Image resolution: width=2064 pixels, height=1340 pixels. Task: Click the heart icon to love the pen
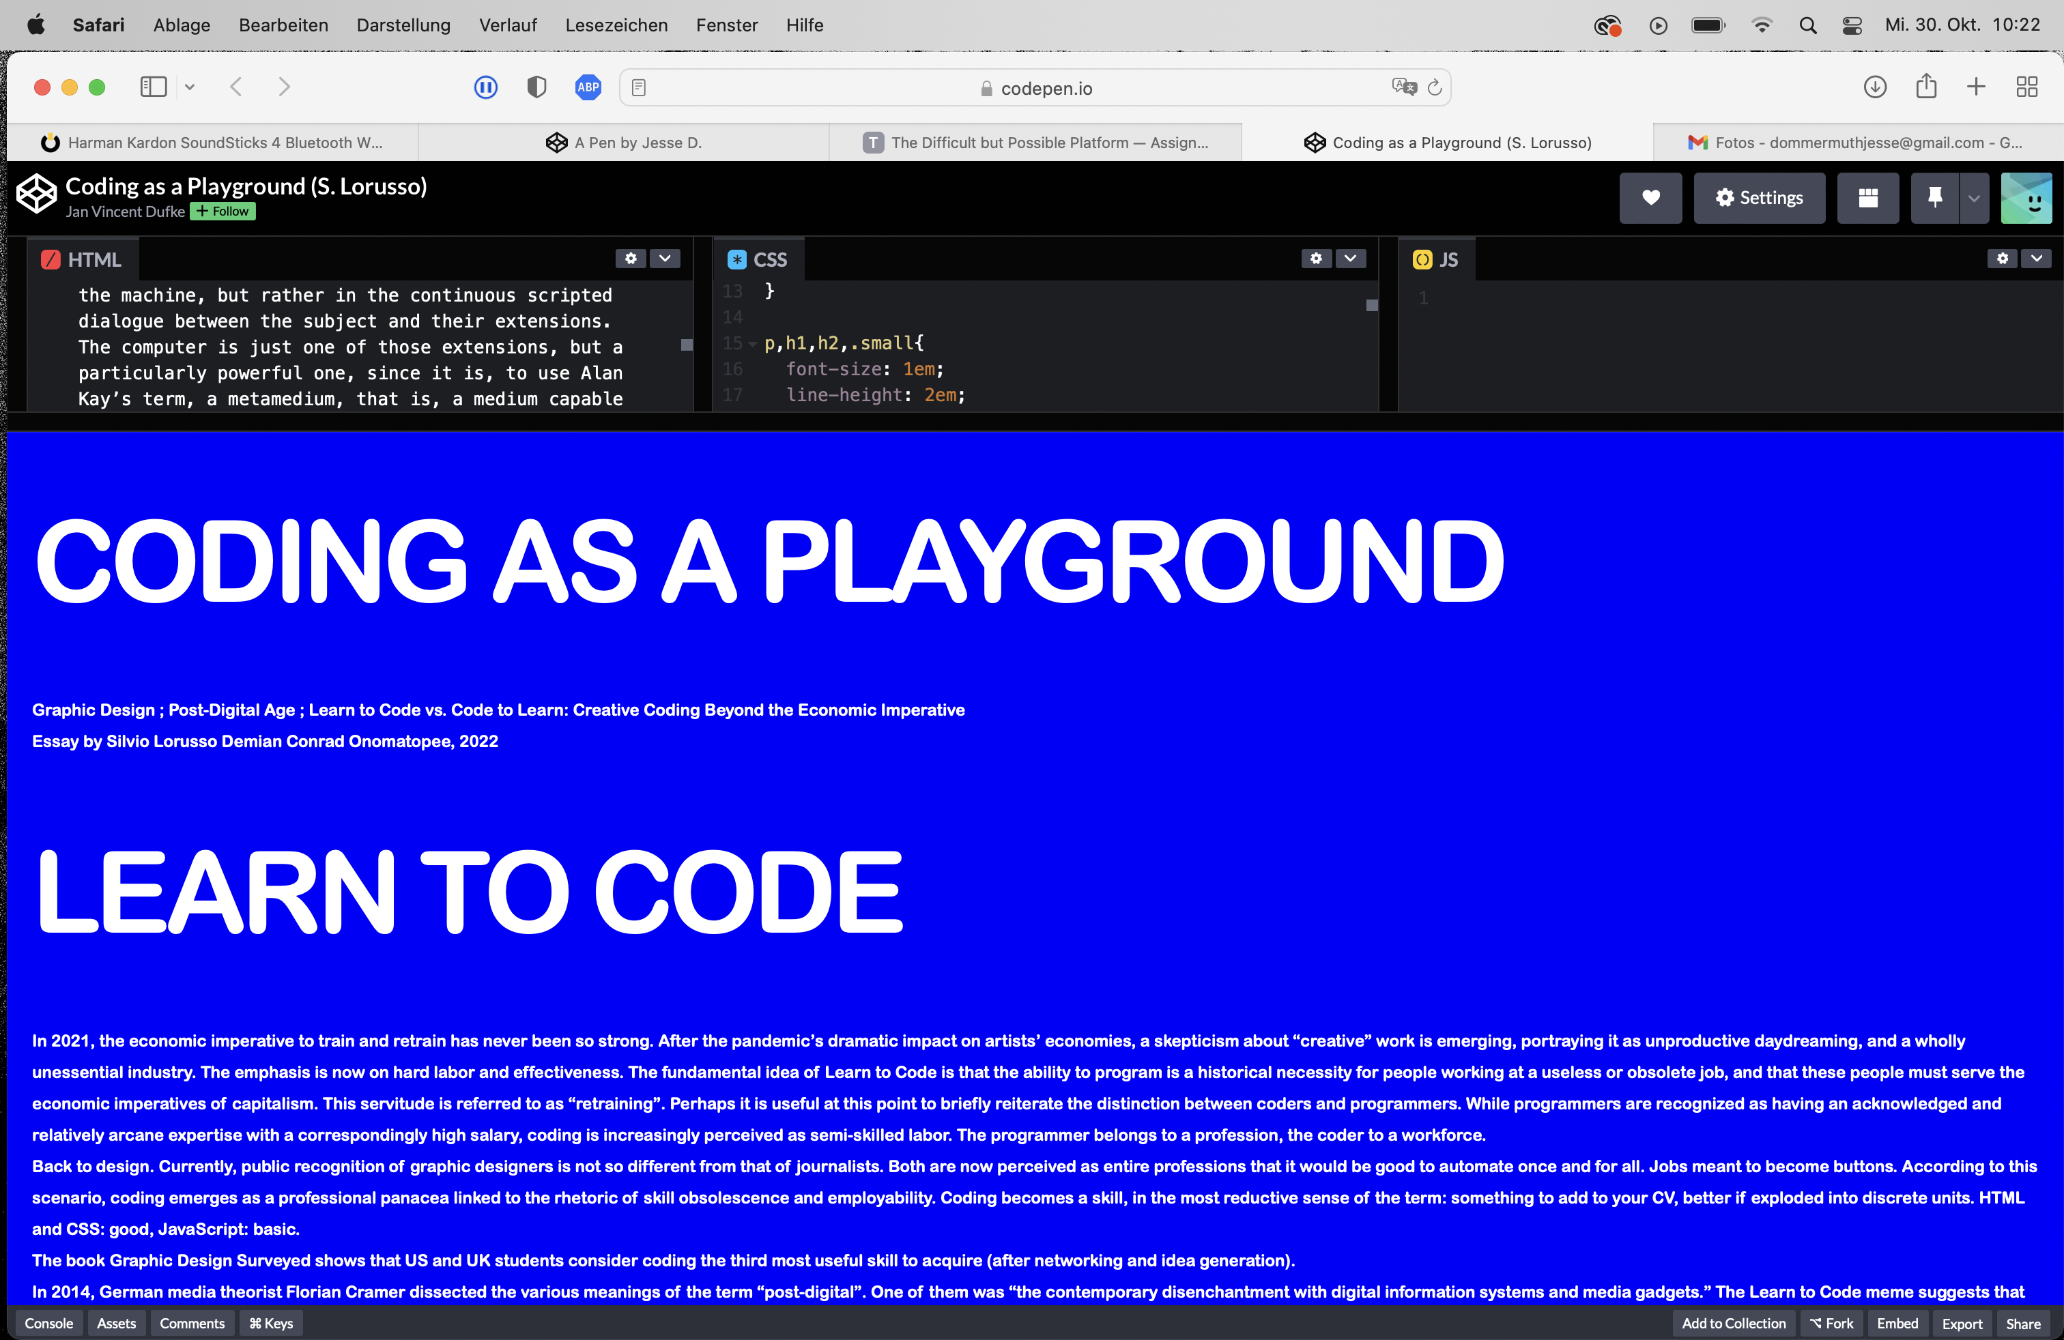(x=1650, y=198)
